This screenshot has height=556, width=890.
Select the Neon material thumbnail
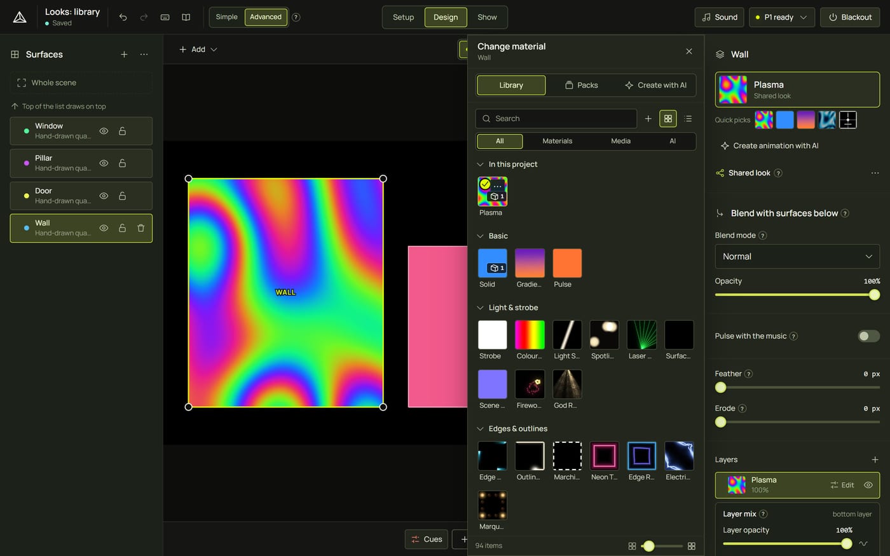(604, 456)
